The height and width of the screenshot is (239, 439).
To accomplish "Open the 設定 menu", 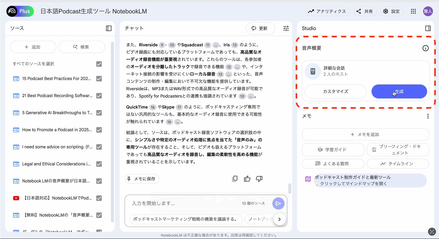I will [392, 11].
